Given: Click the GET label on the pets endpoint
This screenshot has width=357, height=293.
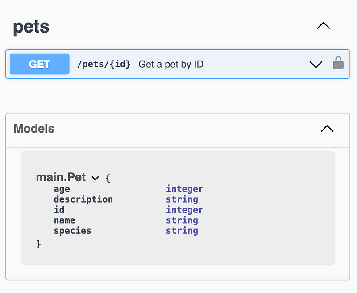Looking at the screenshot, I should pos(39,64).
